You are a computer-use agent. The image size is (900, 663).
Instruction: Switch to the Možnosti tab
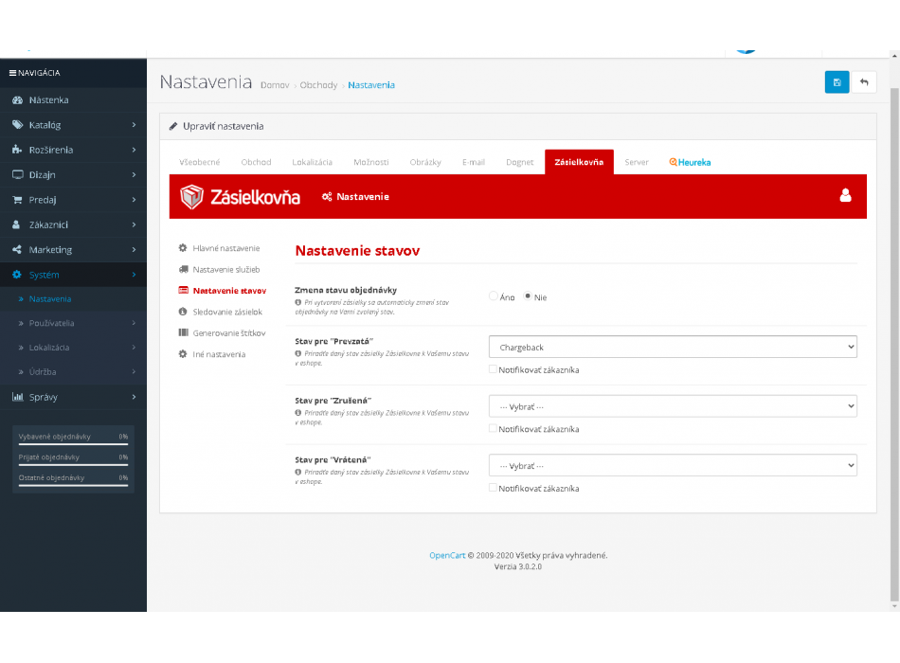(x=370, y=163)
